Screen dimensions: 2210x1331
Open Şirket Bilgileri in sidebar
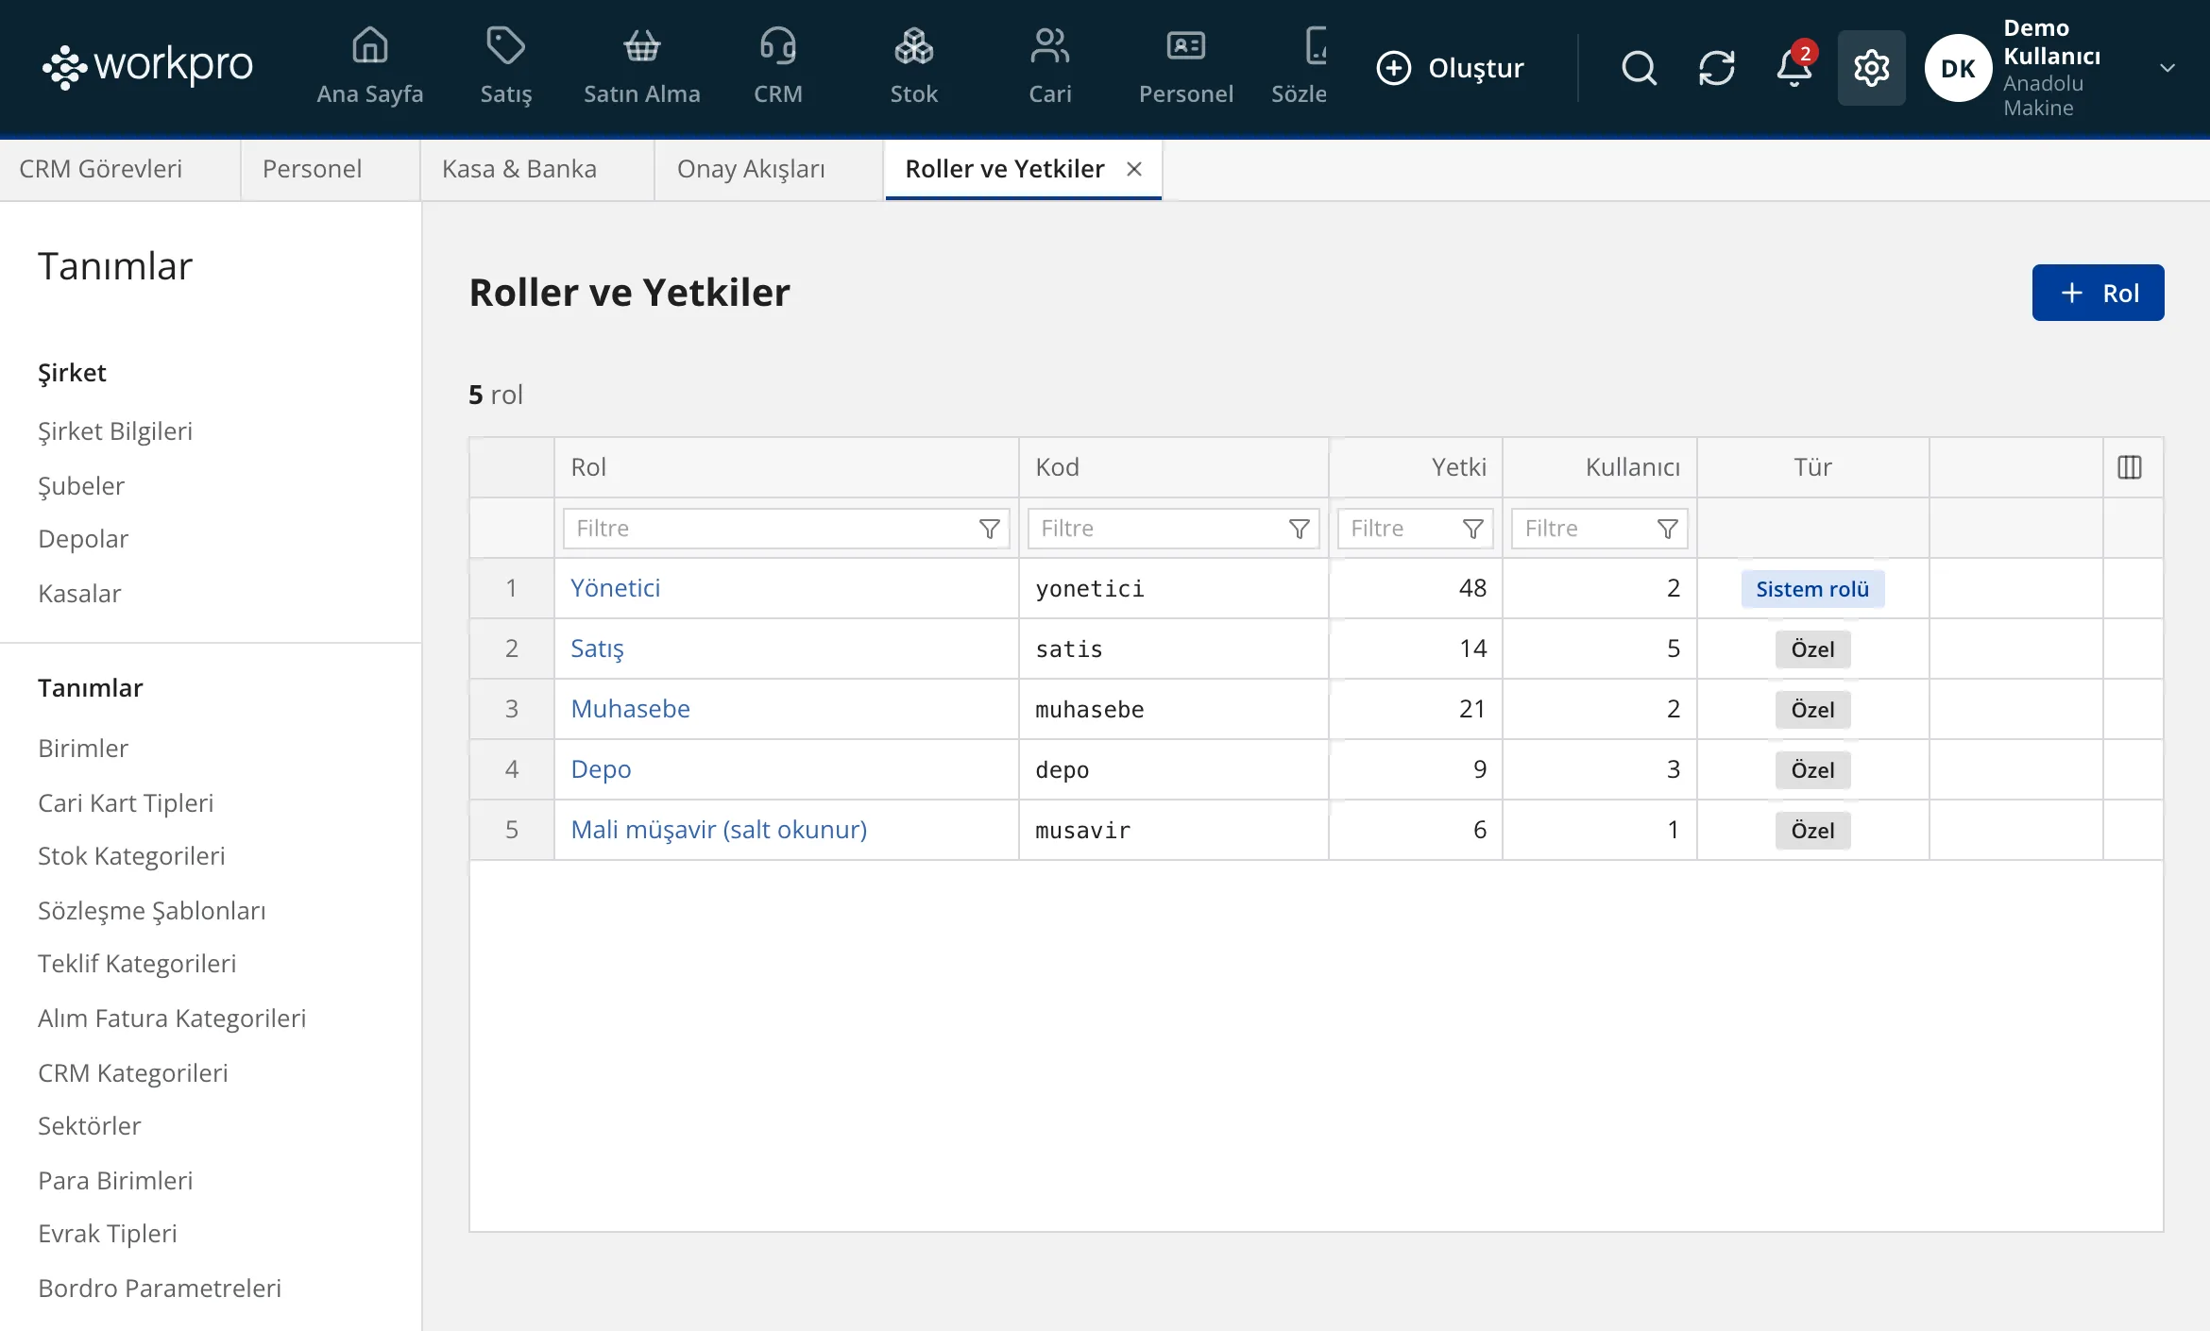click(x=115, y=431)
